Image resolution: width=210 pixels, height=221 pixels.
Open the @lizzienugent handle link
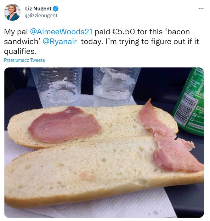click(x=41, y=15)
